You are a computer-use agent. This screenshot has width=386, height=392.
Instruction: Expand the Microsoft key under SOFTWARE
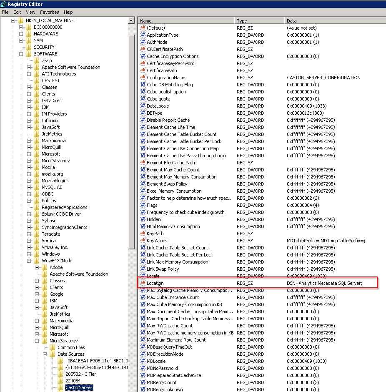[x=29, y=154]
